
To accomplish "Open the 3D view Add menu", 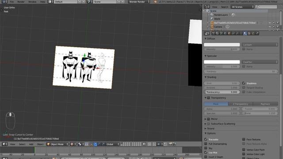I will tap(31, 144).
